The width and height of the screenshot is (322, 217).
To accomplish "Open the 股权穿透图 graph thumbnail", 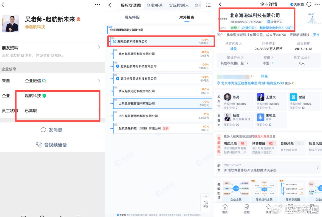I will 293,191.
